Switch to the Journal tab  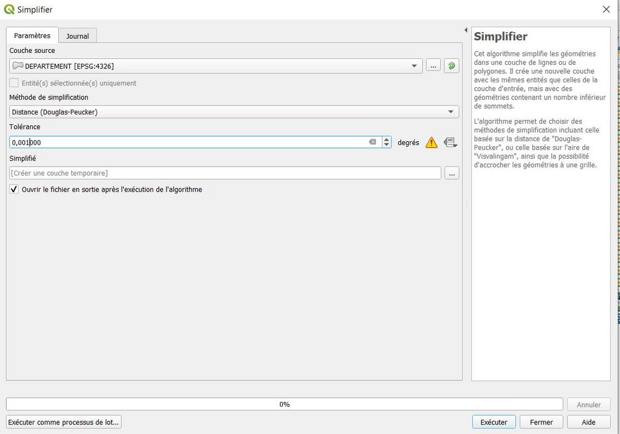point(77,36)
